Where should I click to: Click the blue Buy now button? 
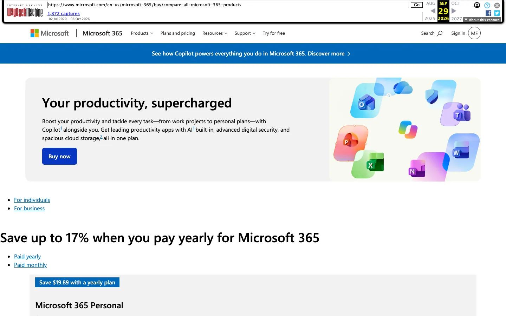pos(59,156)
